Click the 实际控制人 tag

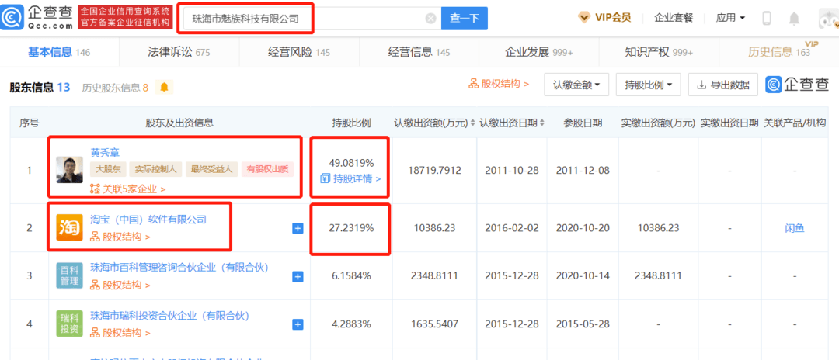point(155,170)
